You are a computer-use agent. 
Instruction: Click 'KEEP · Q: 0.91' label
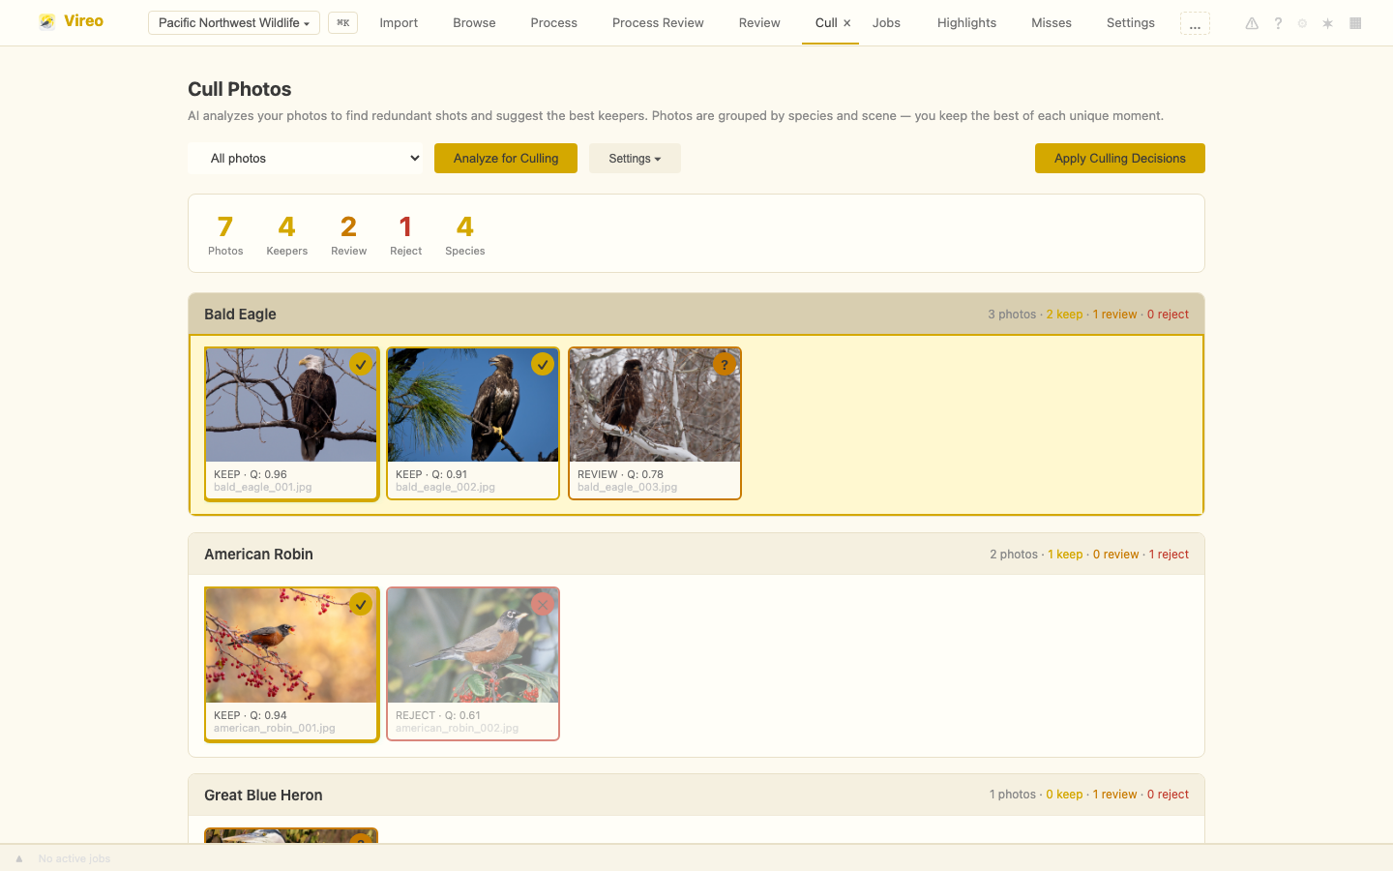coord(431,474)
